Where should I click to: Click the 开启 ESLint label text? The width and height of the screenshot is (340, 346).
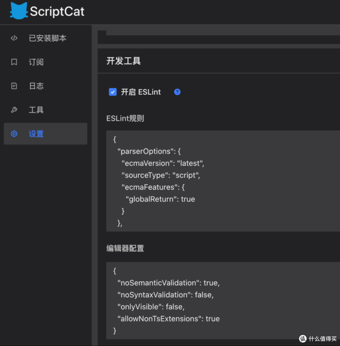141,92
